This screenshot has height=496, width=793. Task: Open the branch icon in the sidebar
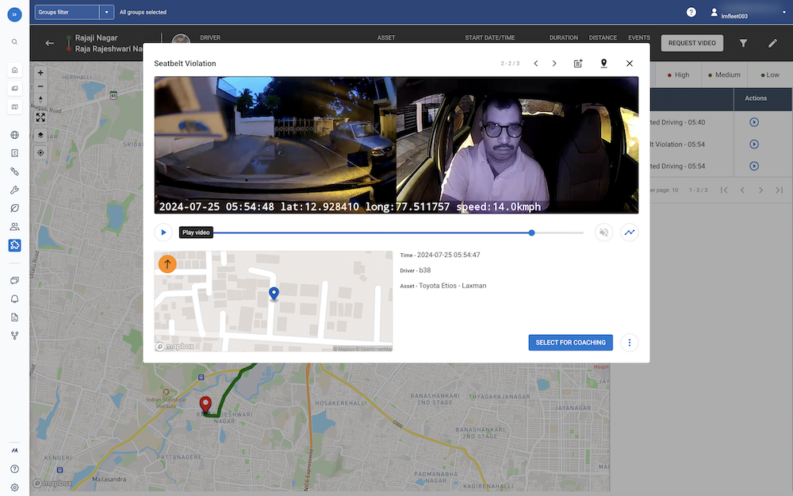click(x=14, y=336)
